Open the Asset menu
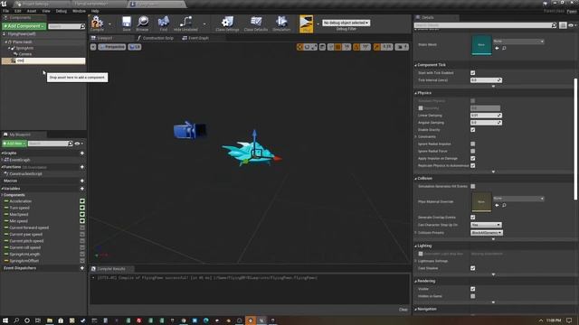The height and width of the screenshot is (325, 579). pos(32,11)
